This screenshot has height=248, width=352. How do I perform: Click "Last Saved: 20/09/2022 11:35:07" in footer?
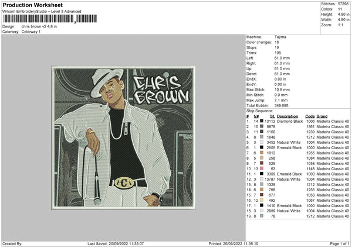[x=116, y=243]
